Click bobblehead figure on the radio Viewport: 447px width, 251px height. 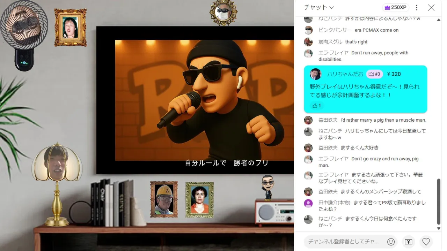(268, 187)
